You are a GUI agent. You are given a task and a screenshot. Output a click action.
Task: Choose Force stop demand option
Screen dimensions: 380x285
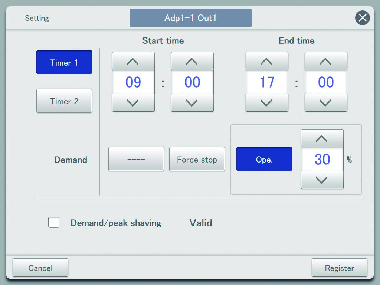click(197, 159)
